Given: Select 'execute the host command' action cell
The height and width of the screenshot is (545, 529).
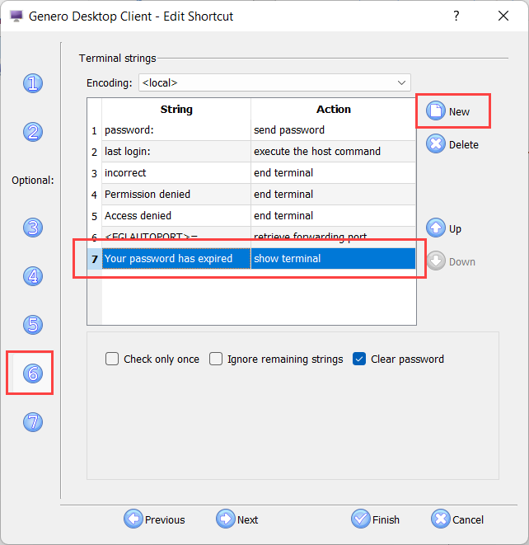Looking at the screenshot, I should [x=333, y=152].
